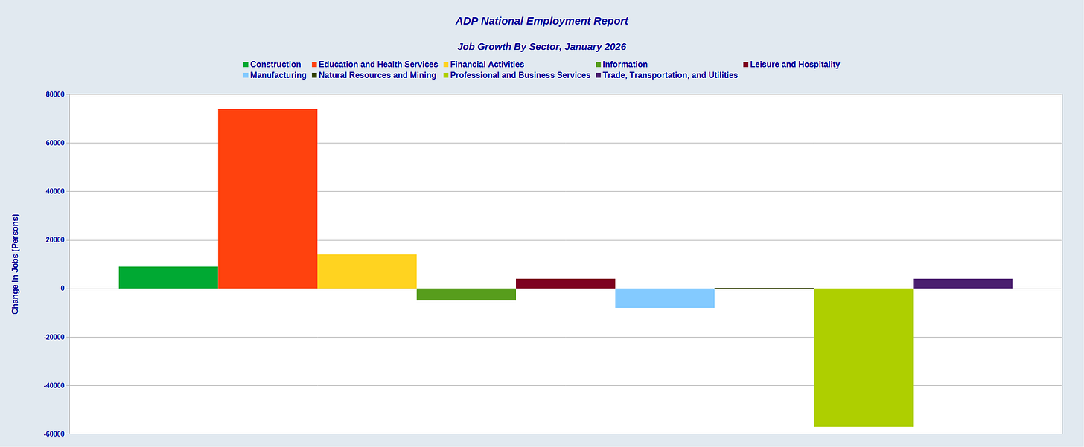Select the 'Leisure and Hospitality' legend label

coord(795,65)
